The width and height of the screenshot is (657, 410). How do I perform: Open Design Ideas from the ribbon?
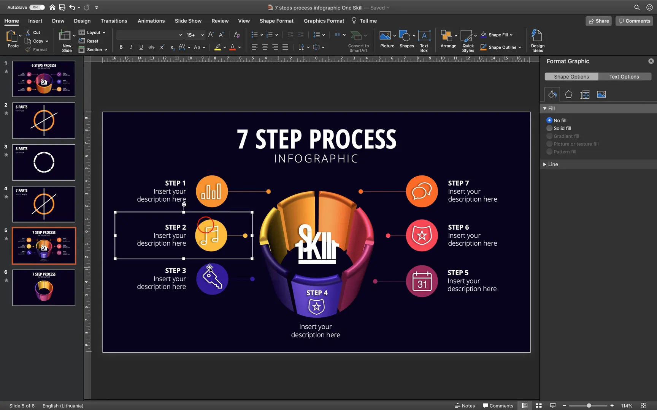click(x=537, y=40)
